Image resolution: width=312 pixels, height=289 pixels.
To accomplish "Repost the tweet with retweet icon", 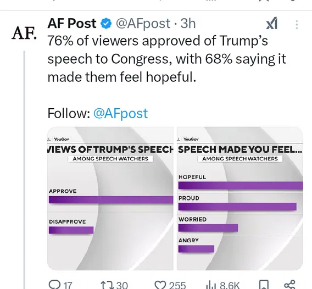I will (107, 285).
